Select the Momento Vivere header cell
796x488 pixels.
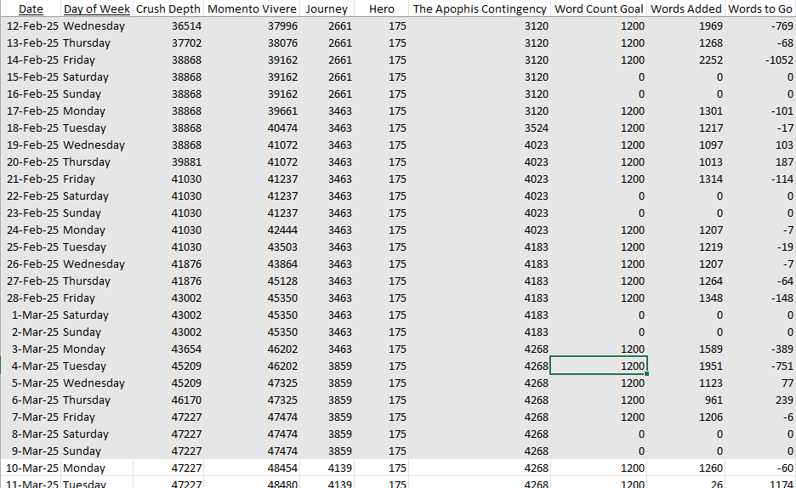pyautogui.click(x=252, y=9)
